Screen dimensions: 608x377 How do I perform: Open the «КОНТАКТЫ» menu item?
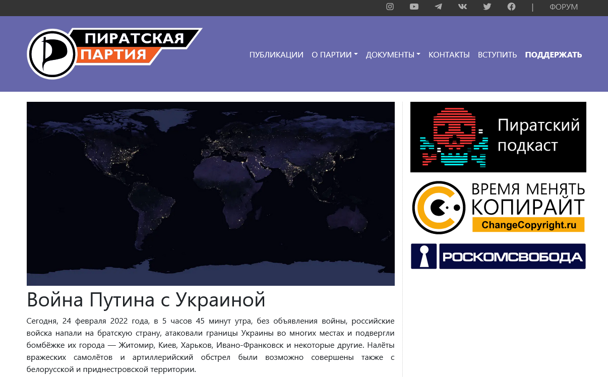(x=449, y=54)
